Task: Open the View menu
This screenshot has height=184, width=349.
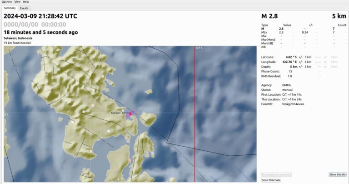Action: pos(17,2)
